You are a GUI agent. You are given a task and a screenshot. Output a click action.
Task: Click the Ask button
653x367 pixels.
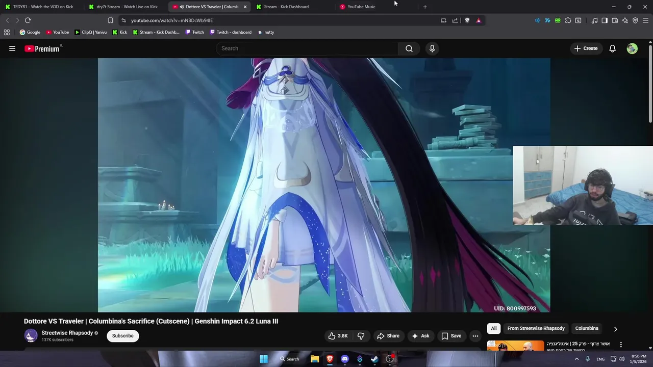coord(420,336)
